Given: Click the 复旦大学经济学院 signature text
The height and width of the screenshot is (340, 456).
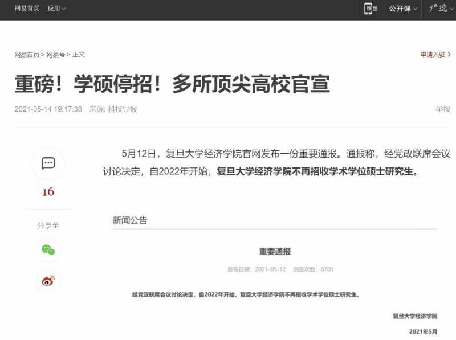Looking at the screenshot, I should pos(415,316).
